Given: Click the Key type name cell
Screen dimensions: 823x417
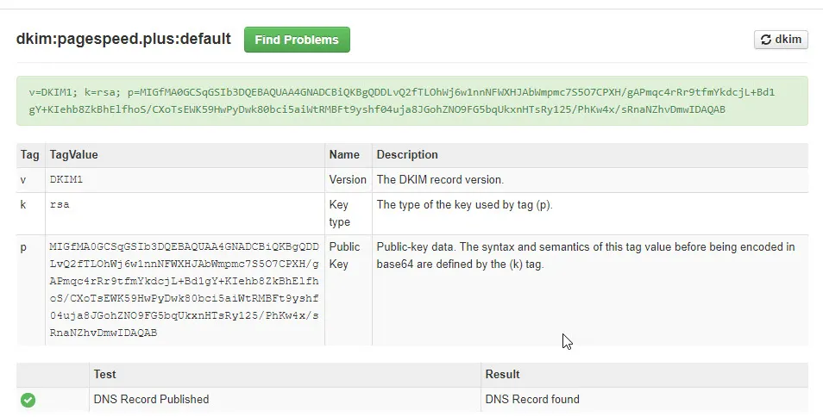Looking at the screenshot, I should tap(340, 213).
